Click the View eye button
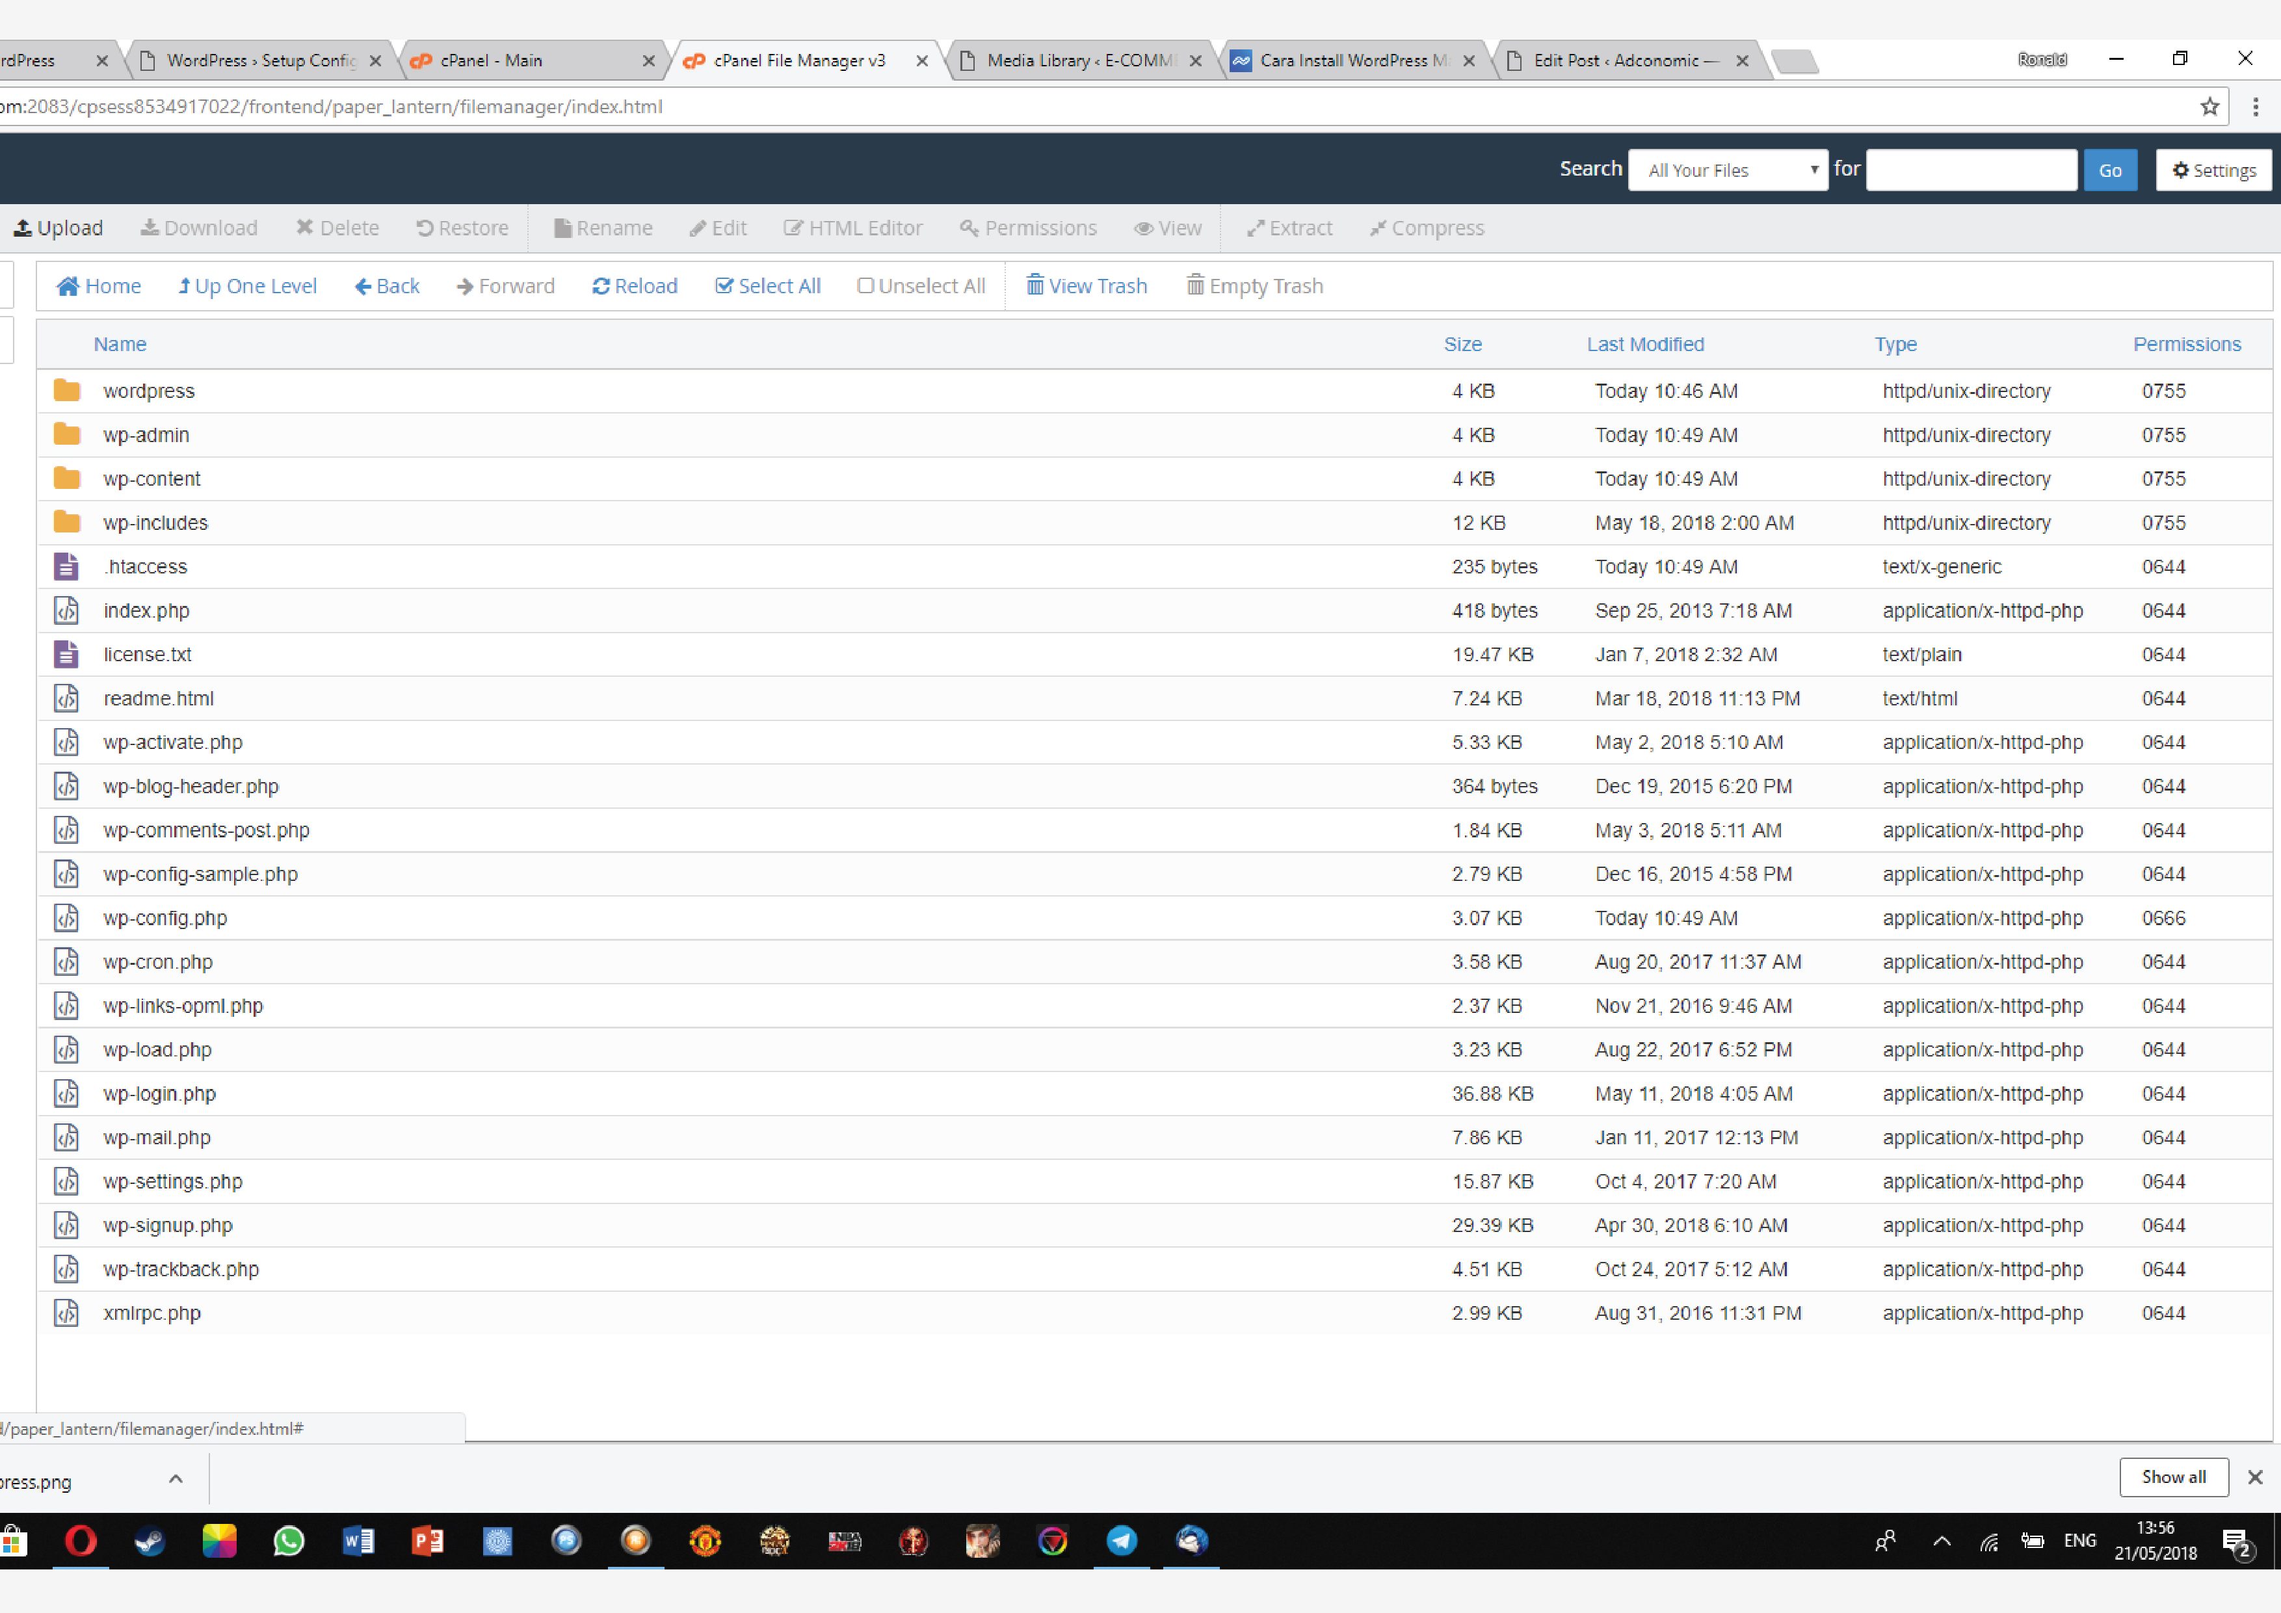The width and height of the screenshot is (2281, 1613). pyautogui.click(x=1168, y=228)
